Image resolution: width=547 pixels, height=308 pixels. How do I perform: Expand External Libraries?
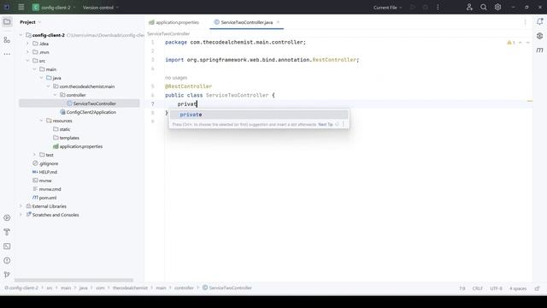21,206
